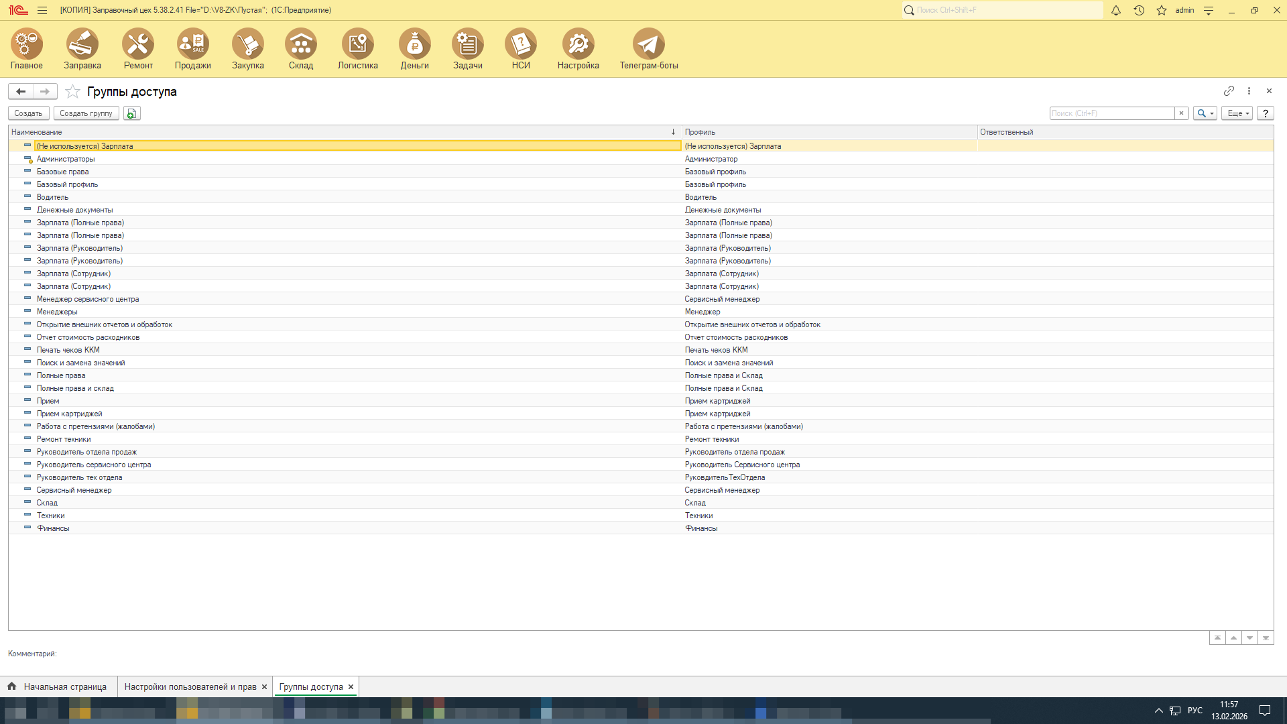The height and width of the screenshot is (724, 1287).
Task: Switch to Начальная страница tab
Action: click(65, 686)
